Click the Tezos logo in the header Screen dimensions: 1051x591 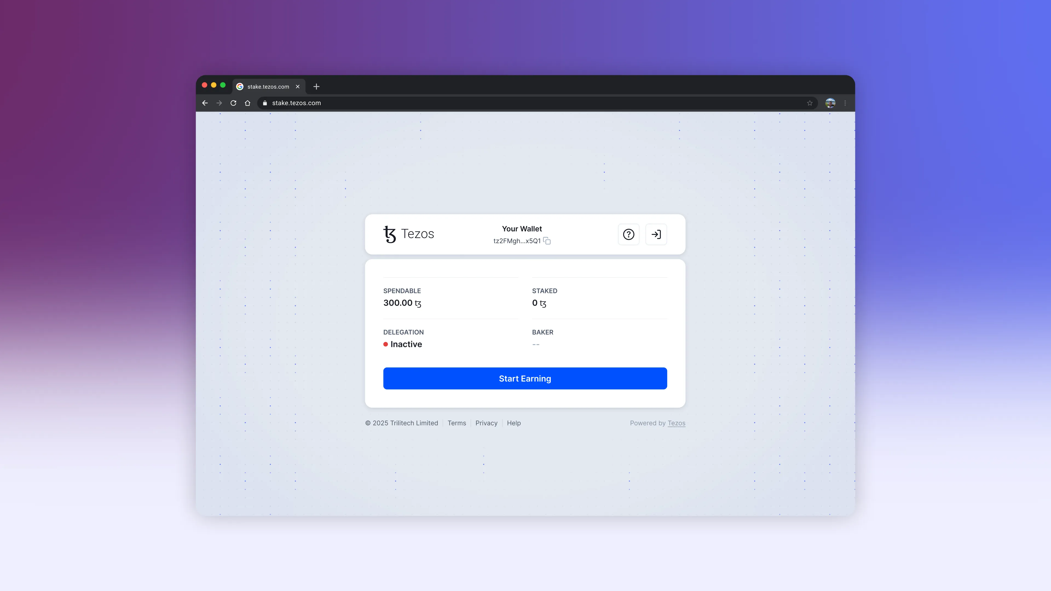tap(408, 234)
